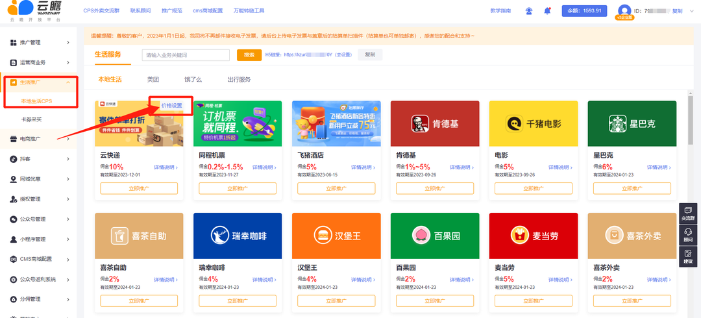Screen dimensions: 701x318
Task: Expand the 公众号管理 menu chevron
Action: pos(68,219)
